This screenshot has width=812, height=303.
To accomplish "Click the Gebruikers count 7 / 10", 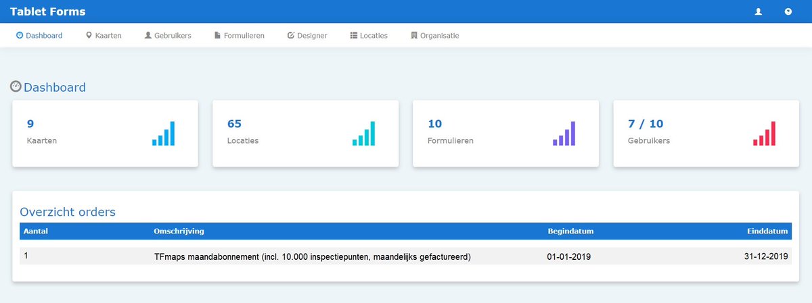I will pyautogui.click(x=646, y=123).
